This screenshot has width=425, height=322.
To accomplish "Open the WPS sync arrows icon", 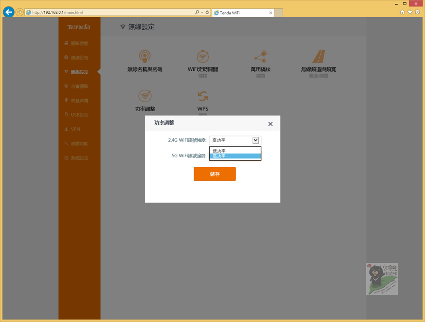I will 203,96.
